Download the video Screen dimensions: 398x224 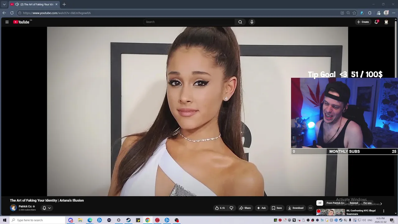coord(296,208)
